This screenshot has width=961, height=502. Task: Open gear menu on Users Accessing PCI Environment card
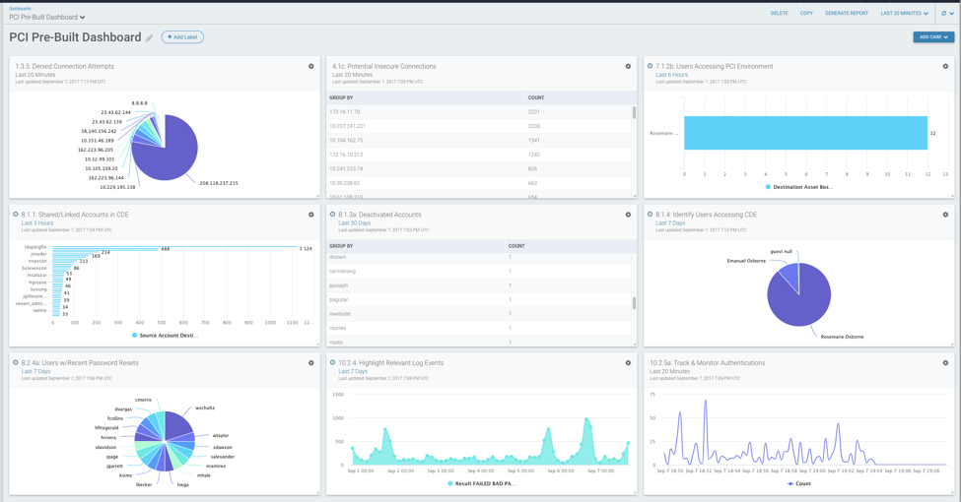pos(945,67)
